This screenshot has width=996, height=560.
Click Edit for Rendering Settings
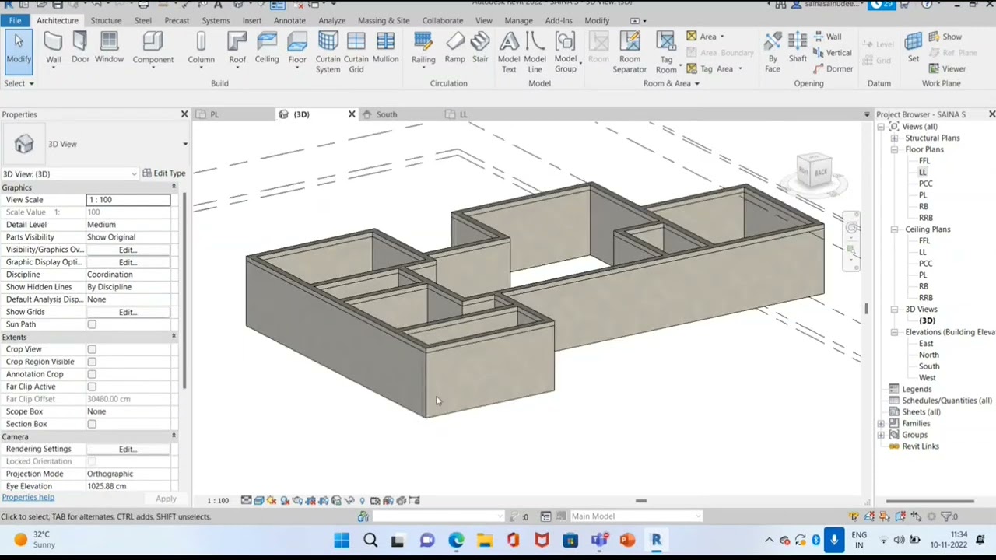coord(128,449)
